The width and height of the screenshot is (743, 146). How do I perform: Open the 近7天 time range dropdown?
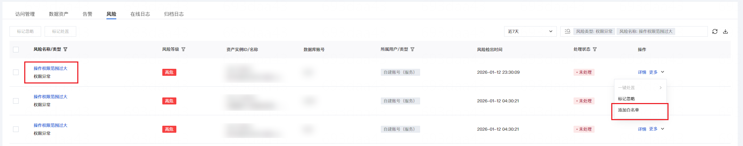[530, 31]
